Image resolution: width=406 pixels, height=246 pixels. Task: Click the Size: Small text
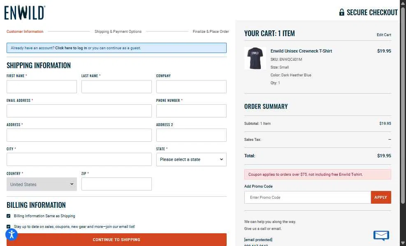point(280,67)
